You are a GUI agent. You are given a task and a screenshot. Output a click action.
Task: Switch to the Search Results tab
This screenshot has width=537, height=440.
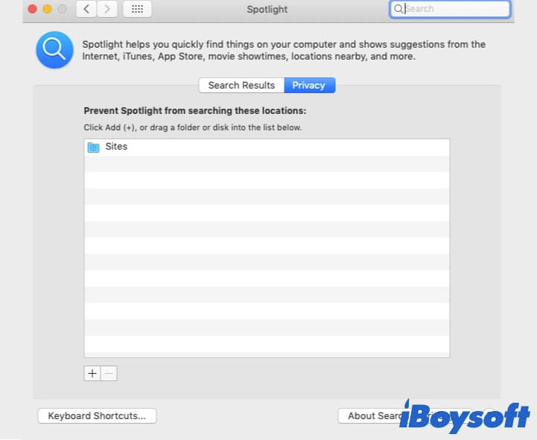point(241,85)
